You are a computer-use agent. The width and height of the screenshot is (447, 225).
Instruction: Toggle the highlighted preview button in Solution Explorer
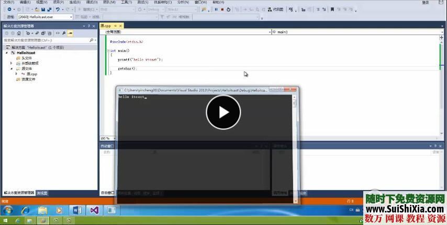(70, 33)
